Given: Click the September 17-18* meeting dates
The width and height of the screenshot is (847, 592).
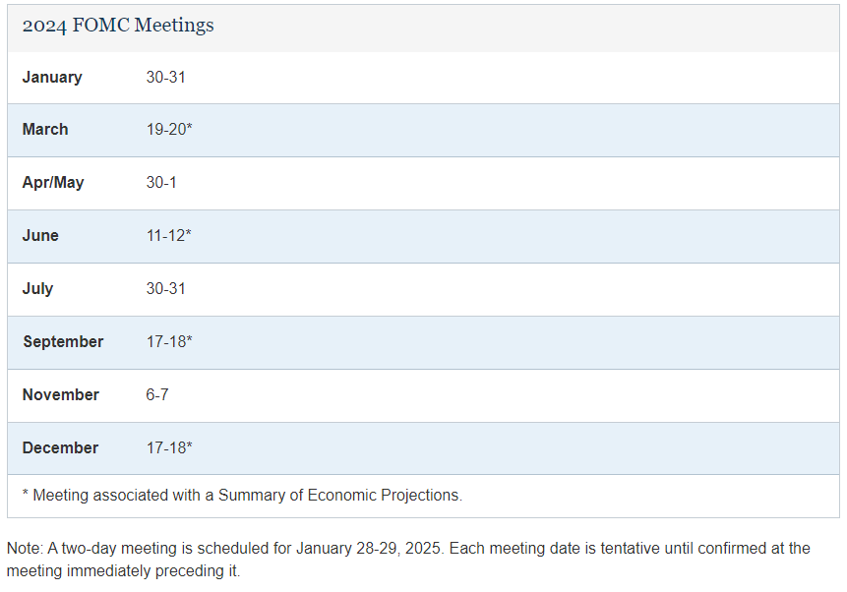Looking at the screenshot, I should [x=169, y=342].
